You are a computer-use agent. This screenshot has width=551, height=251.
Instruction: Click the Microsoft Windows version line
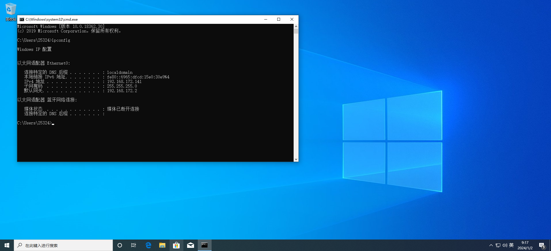pos(61,26)
